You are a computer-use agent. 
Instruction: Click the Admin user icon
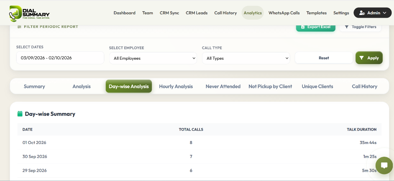(x=362, y=13)
